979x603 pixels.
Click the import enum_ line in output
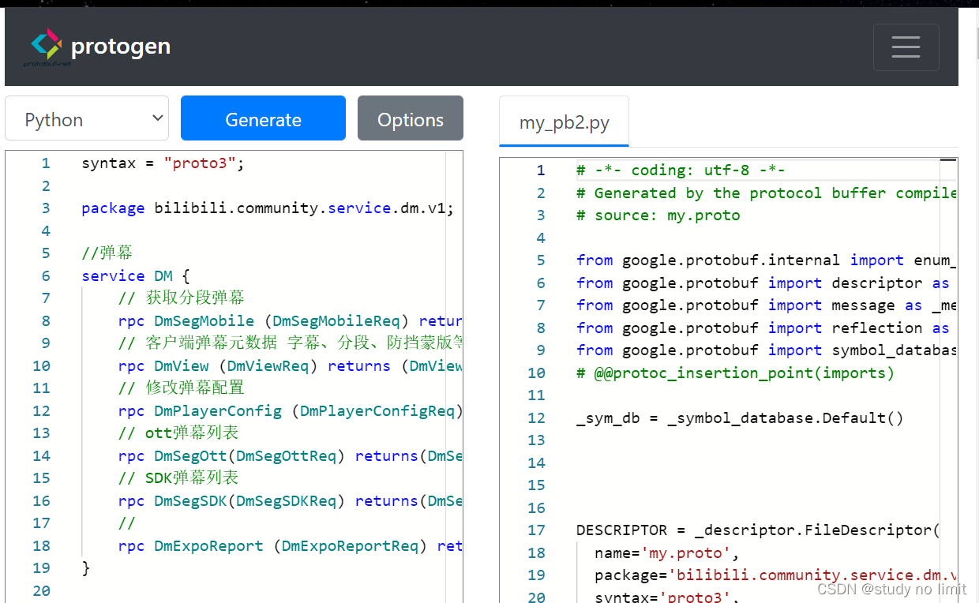pos(767,260)
